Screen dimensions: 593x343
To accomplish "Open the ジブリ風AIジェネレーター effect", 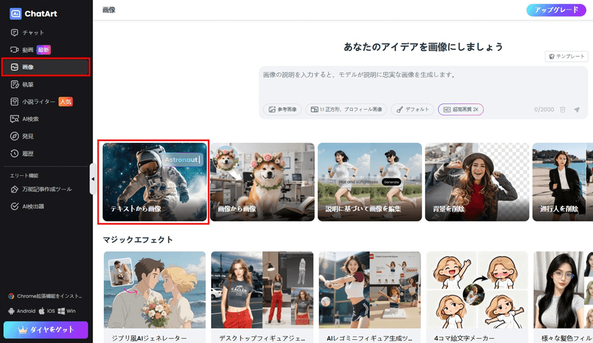I will coord(155,297).
